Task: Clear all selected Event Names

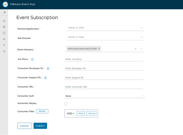Action: [136, 49]
